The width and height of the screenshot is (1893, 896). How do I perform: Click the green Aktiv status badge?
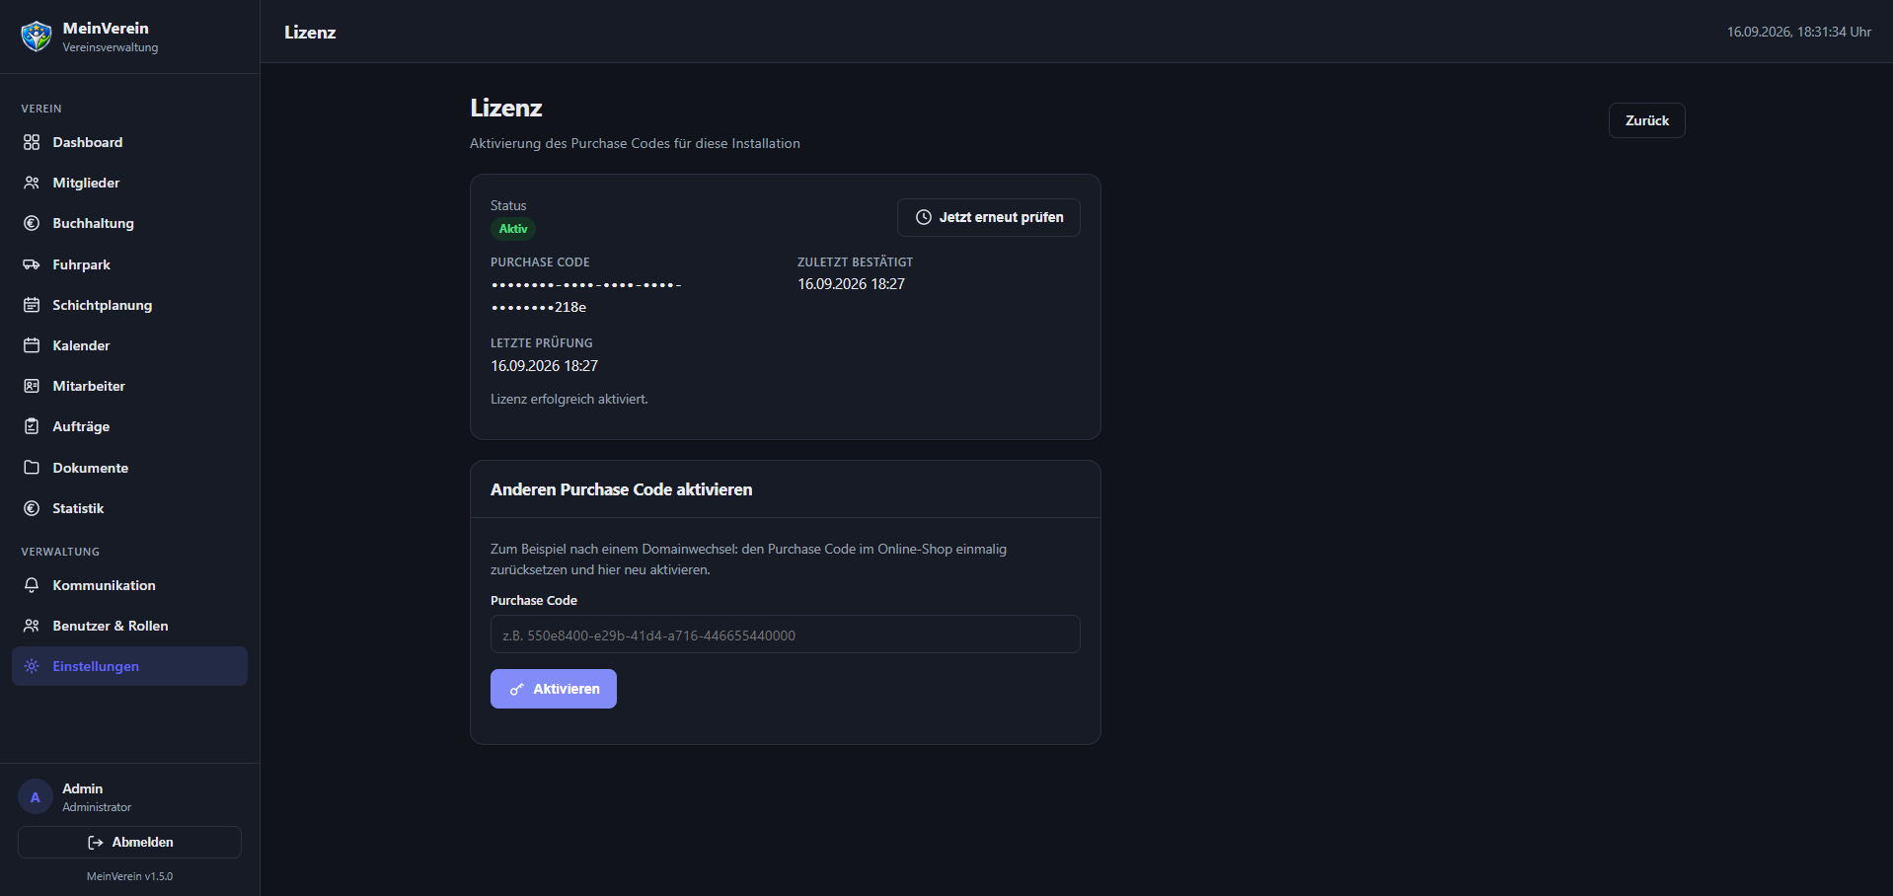pos(512,228)
